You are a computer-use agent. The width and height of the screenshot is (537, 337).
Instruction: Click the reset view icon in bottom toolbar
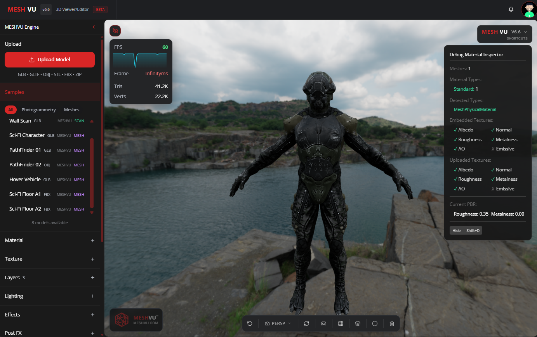[250, 323]
